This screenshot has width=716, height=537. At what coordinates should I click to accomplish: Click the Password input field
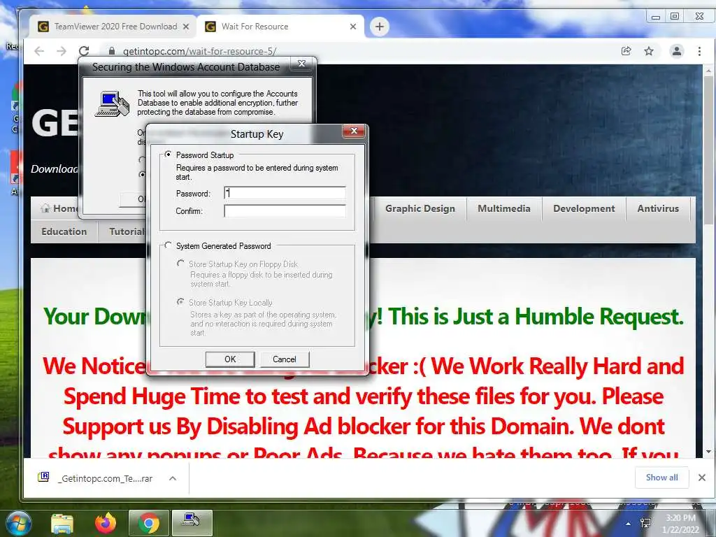(285, 193)
